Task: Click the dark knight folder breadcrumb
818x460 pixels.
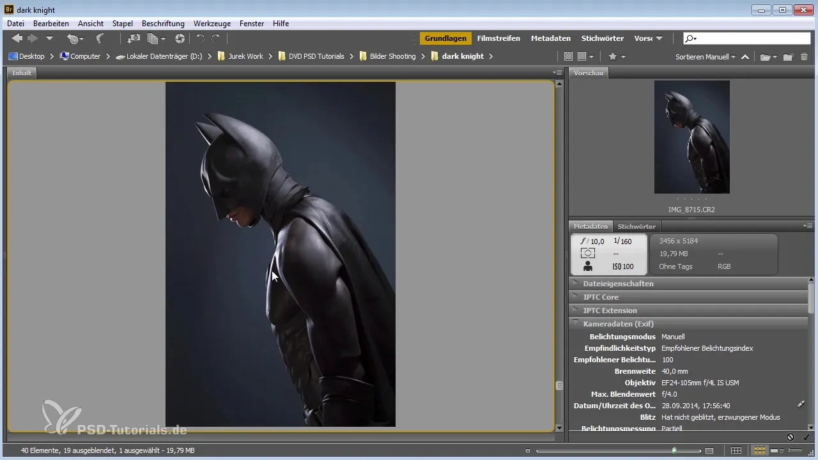Action: [457, 56]
